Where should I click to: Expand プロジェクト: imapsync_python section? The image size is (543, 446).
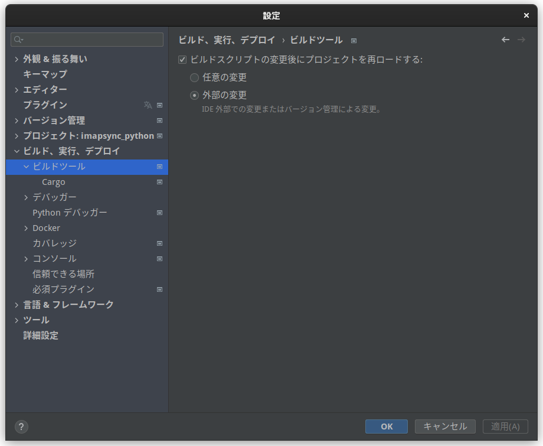point(17,136)
